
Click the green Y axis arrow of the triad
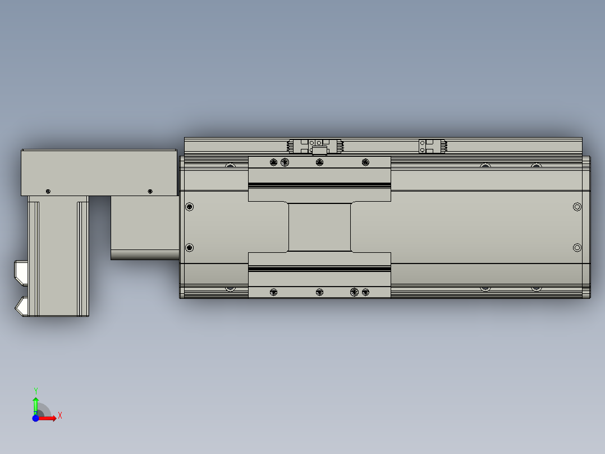[x=35, y=401]
